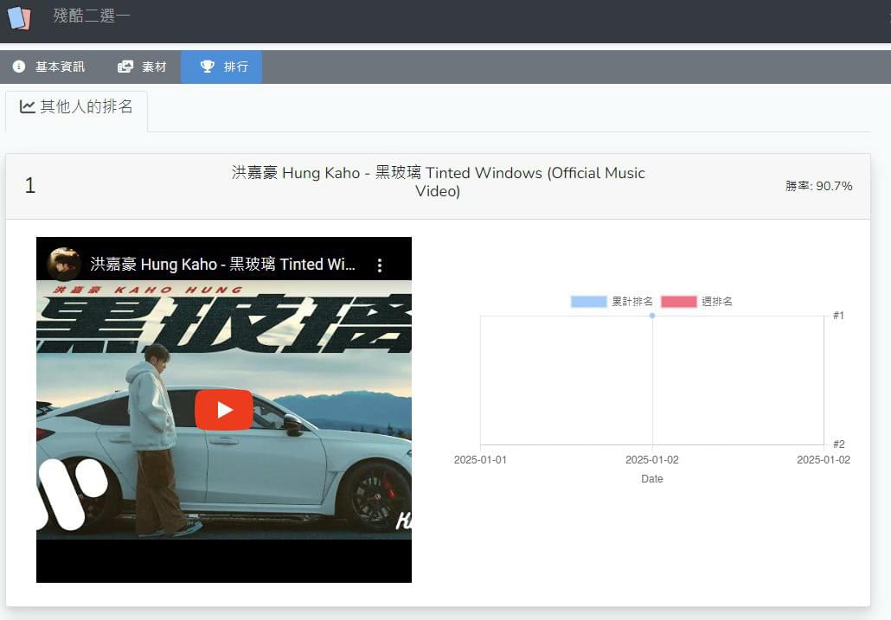The width and height of the screenshot is (891, 620).
Task: Click the chart data point at rank #1
Action: pyautogui.click(x=652, y=316)
